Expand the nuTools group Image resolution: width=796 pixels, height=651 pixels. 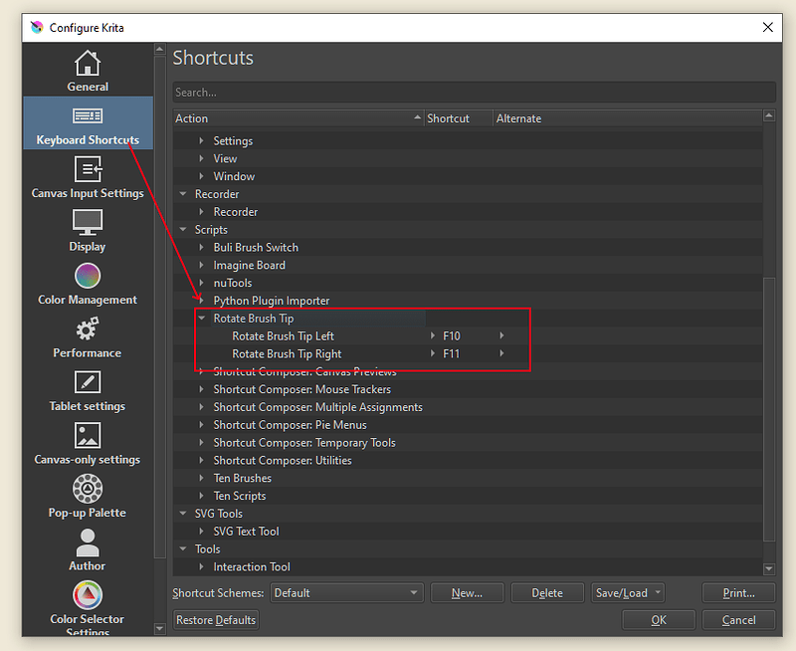tap(202, 283)
